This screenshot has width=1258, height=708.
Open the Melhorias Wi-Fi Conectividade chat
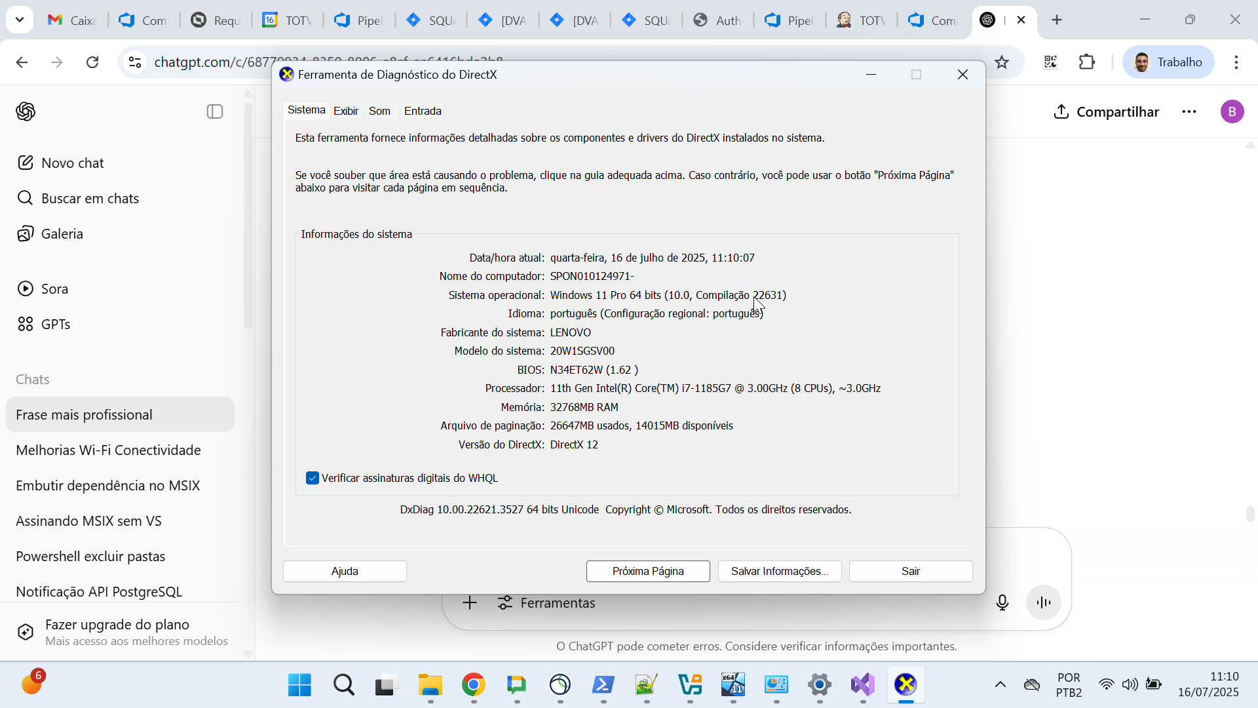pyautogui.click(x=108, y=450)
